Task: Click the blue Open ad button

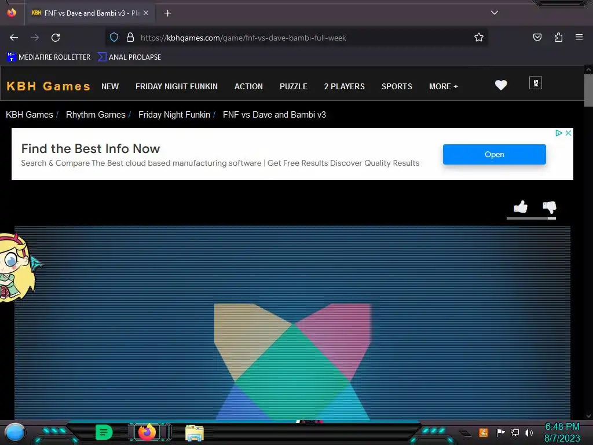Action: click(x=495, y=154)
